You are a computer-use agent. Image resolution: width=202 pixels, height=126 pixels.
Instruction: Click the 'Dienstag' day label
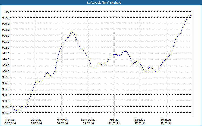click(36, 120)
